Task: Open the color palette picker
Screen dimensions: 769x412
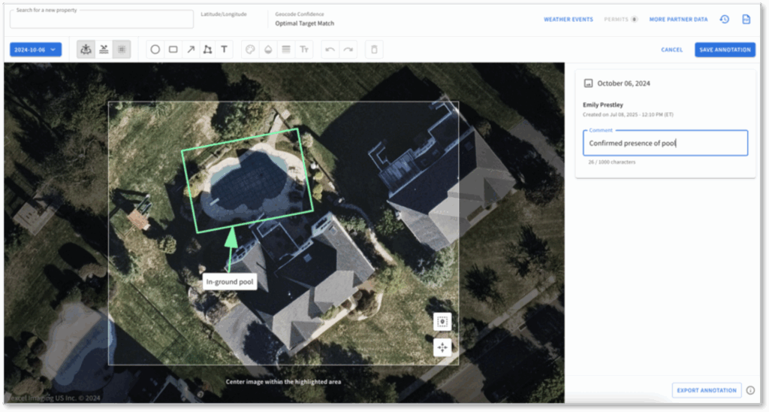Action: click(x=250, y=50)
